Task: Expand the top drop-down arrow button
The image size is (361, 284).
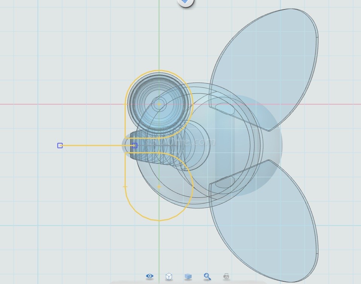Action: point(185,2)
